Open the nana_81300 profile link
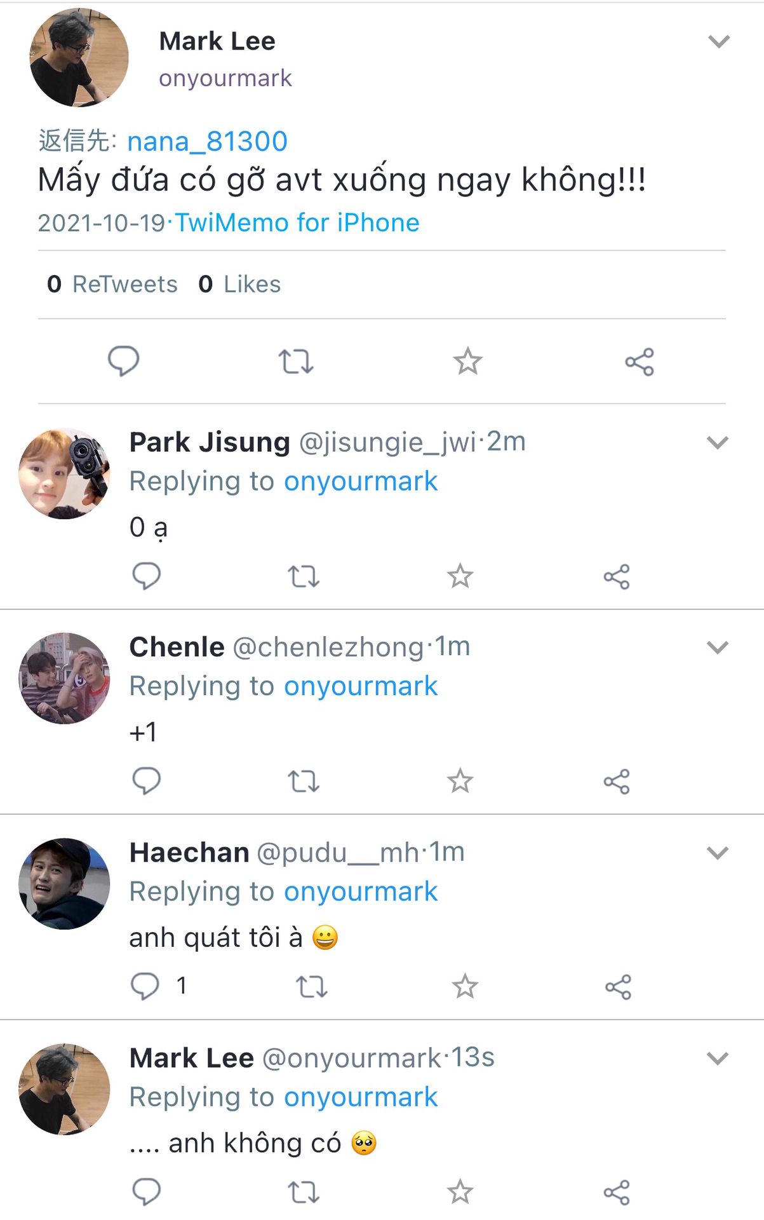 tap(207, 141)
